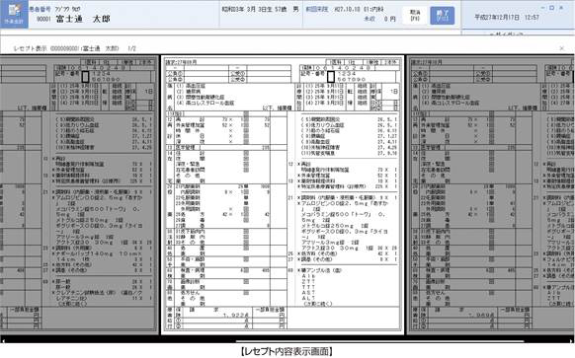Select the dimmed next receipt page on the right
This screenshot has width=575, height=358.
(491, 194)
